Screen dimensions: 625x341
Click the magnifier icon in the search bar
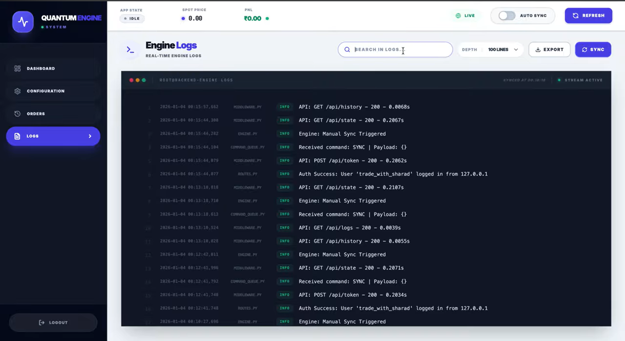pos(347,49)
